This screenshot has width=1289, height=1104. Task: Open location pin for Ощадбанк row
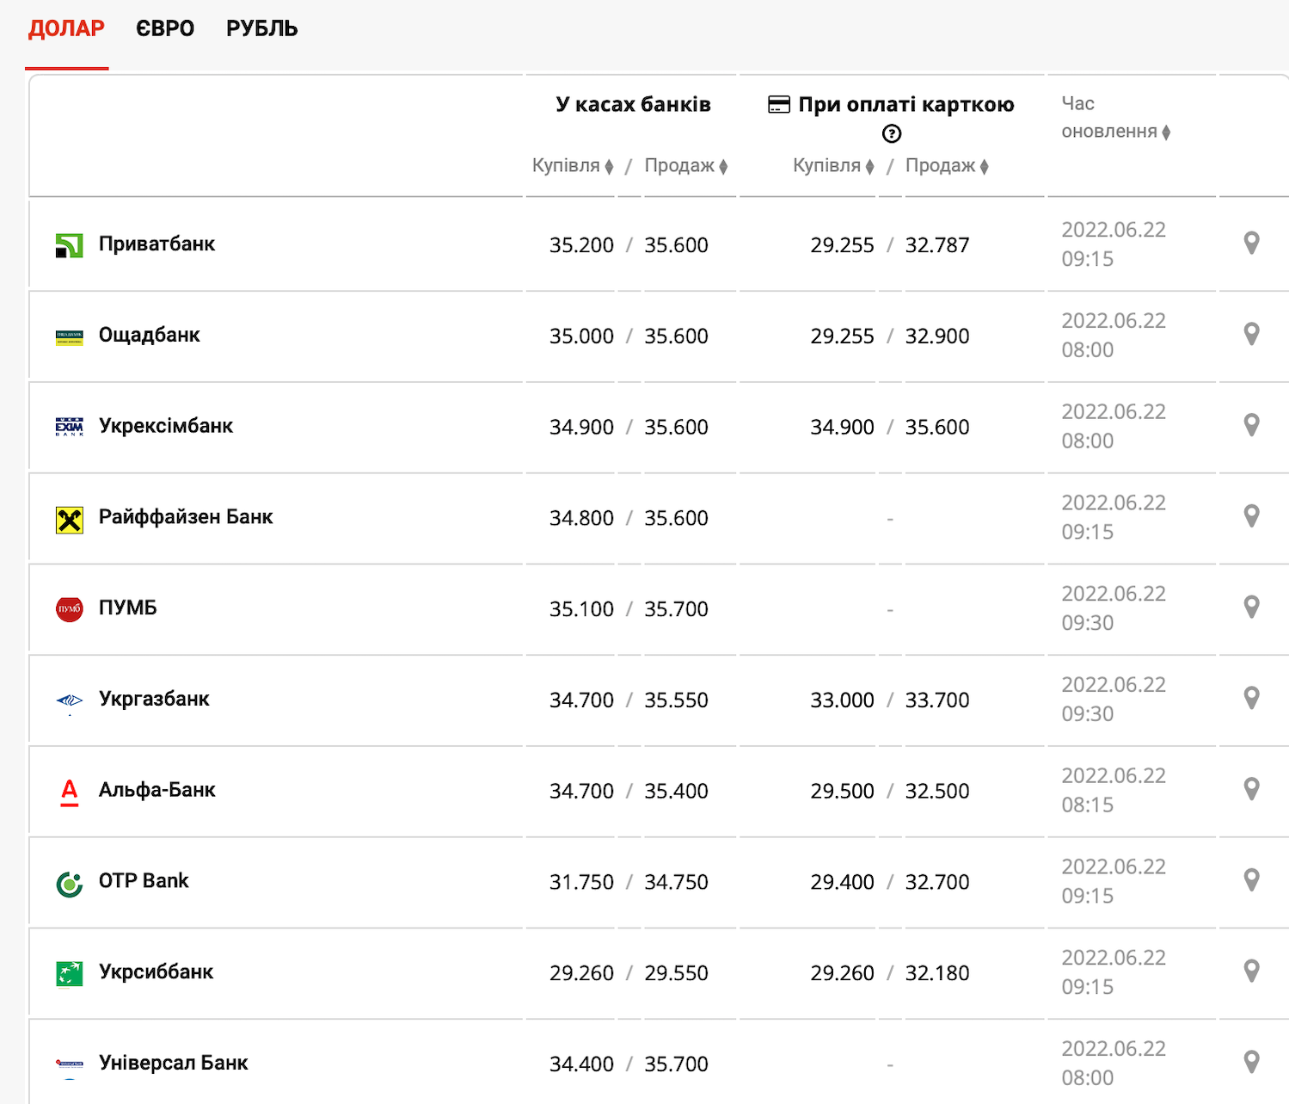click(x=1251, y=334)
